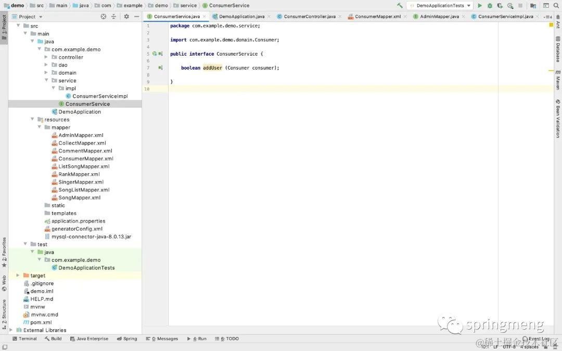Click the Stop process square icon
Screen dimensions: 562x351
[x=520, y=5]
